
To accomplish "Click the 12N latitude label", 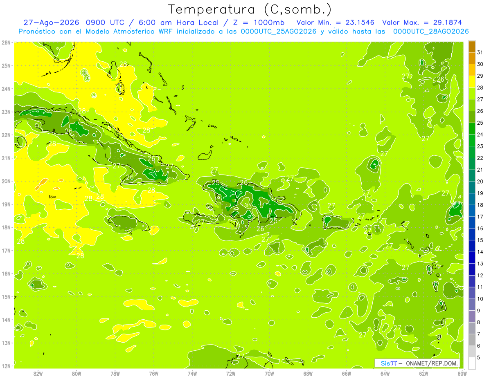I will 6,366.
